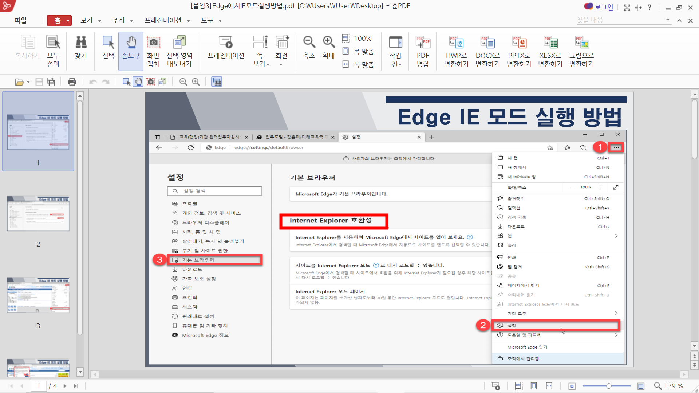Click the full screen arrows icon at top right

click(627, 7)
